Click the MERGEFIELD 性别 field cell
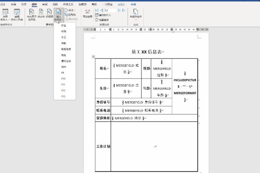 click(162, 69)
